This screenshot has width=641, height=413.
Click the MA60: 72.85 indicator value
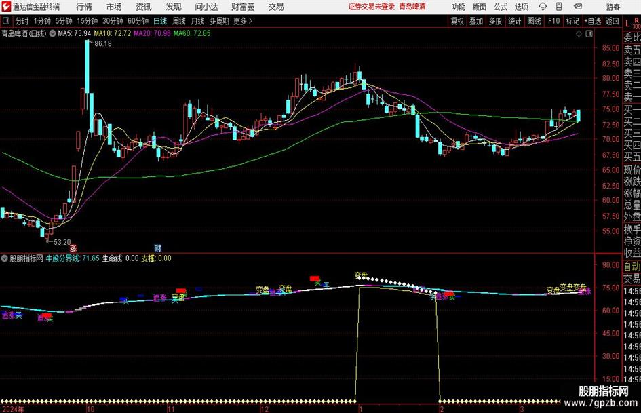coord(192,33)
